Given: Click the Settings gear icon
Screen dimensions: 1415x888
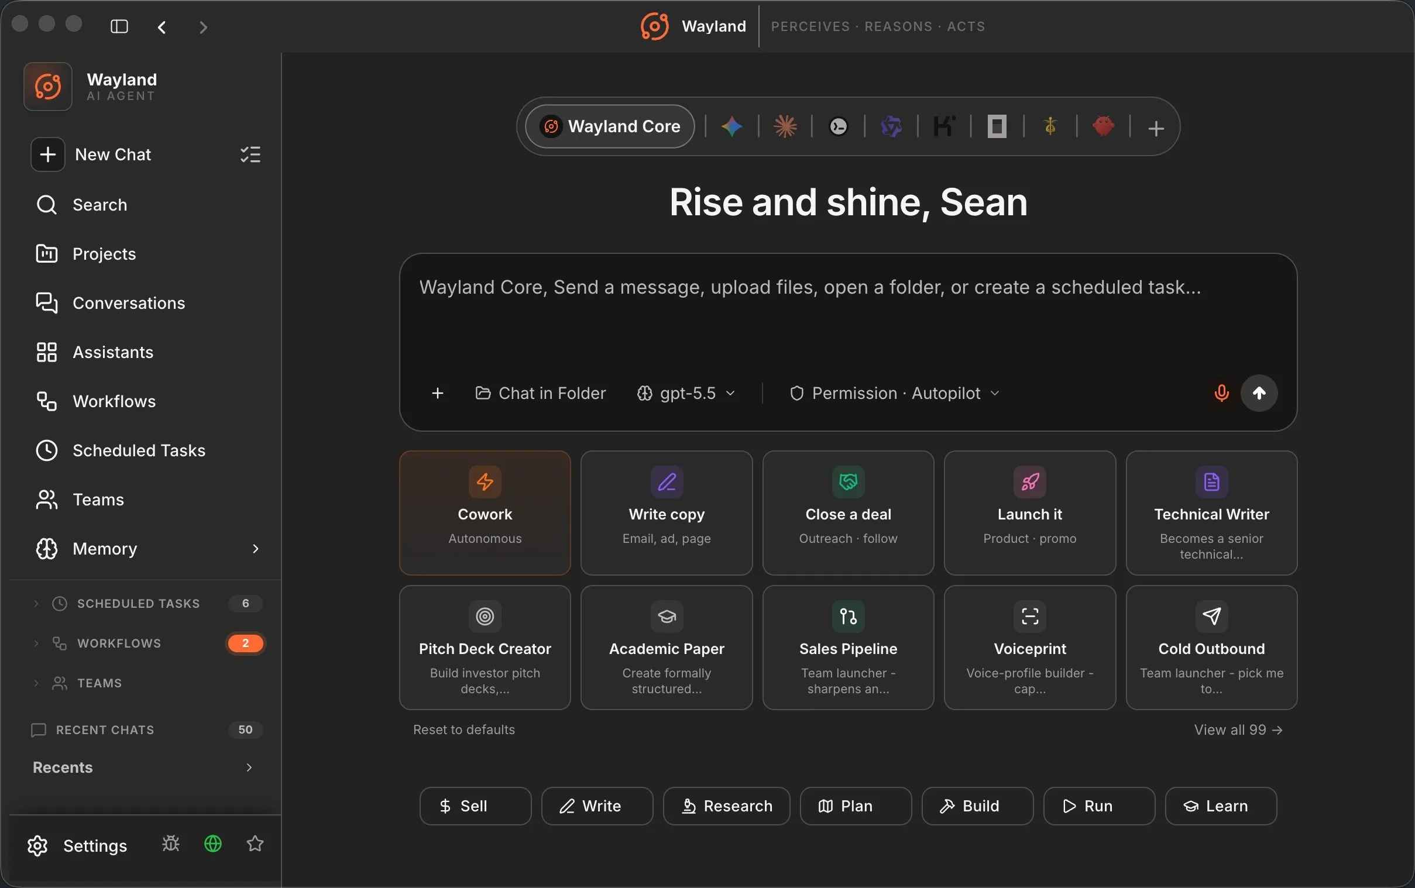Looking at the screenshot, I should (37, 846).
